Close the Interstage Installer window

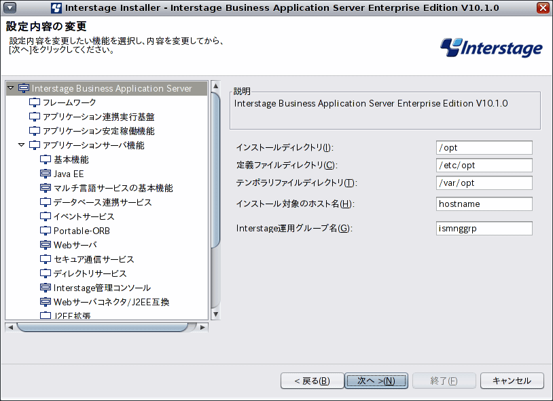tap(543, 7)
